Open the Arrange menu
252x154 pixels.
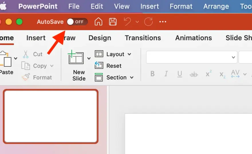click(216, 6)
